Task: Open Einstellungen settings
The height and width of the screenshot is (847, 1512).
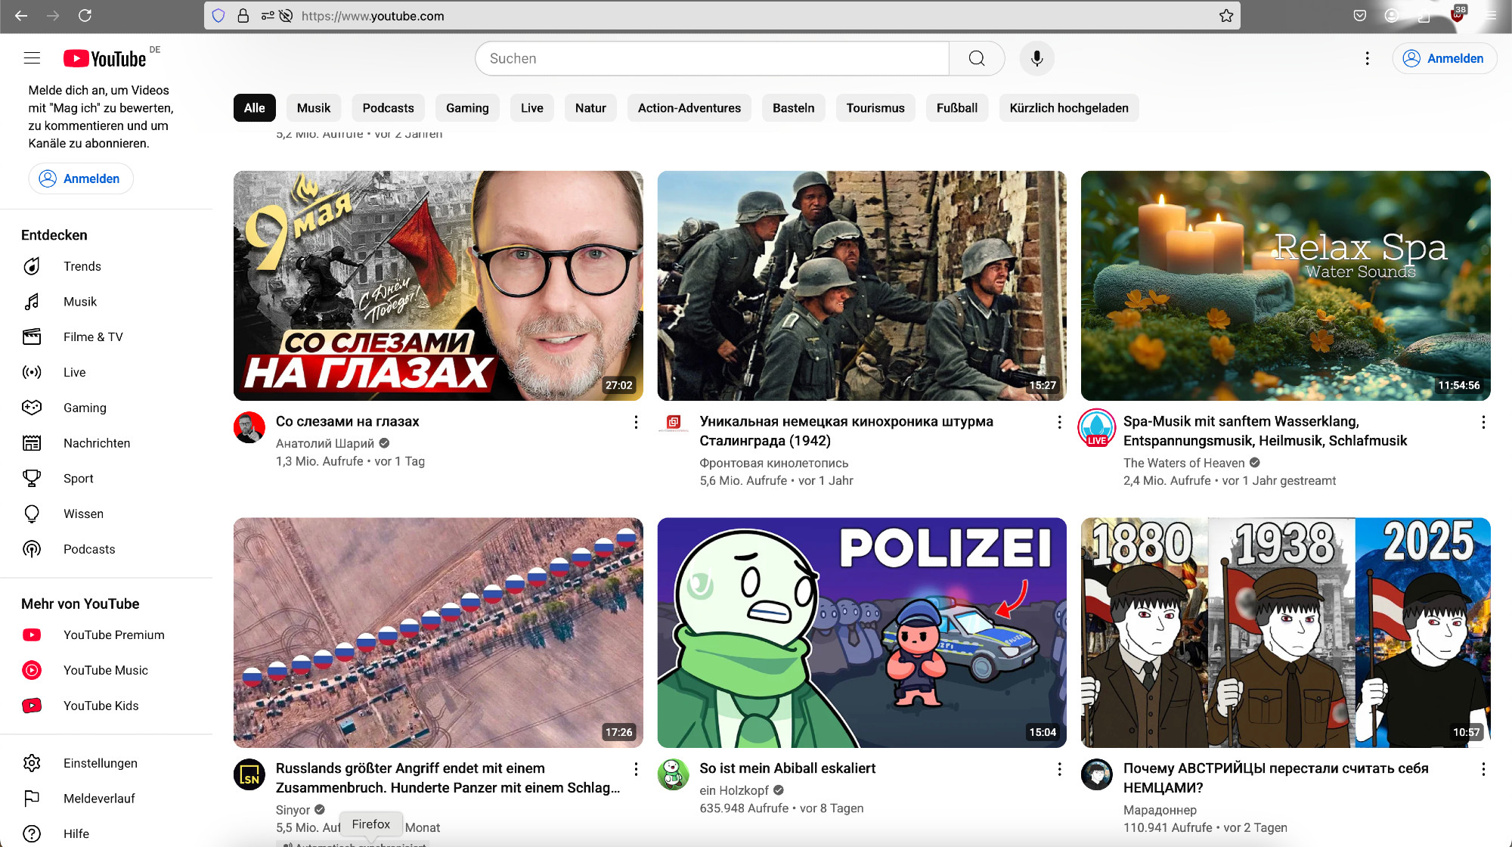Action: [x=100, y=763]
